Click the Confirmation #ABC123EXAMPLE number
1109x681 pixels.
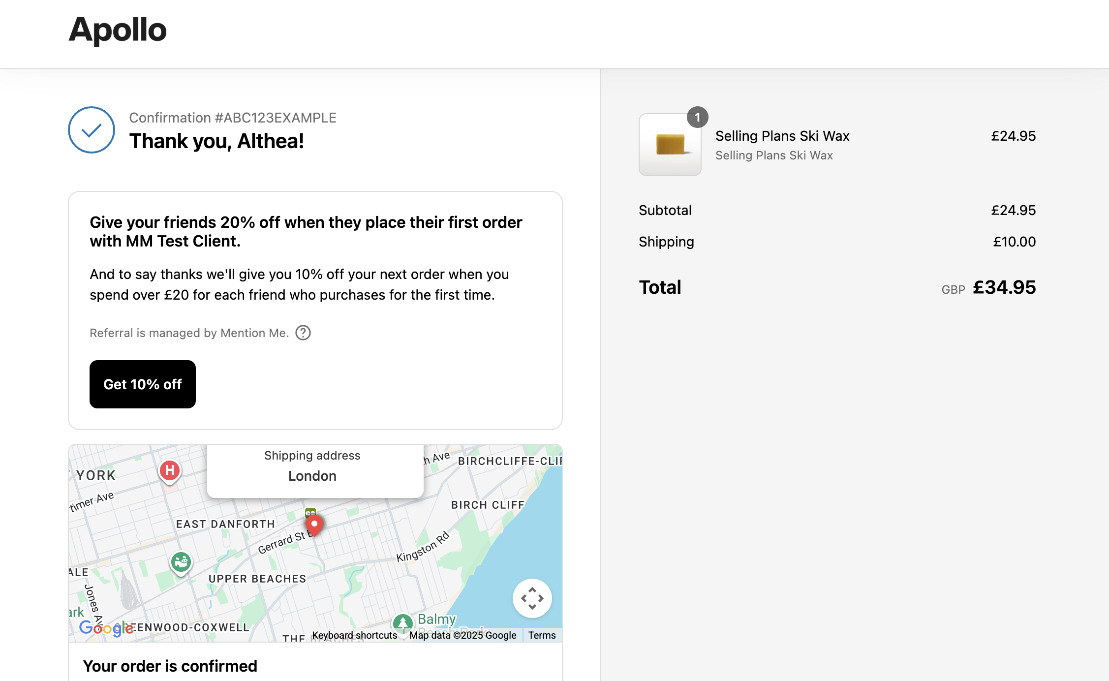click(x=233, y=118)
